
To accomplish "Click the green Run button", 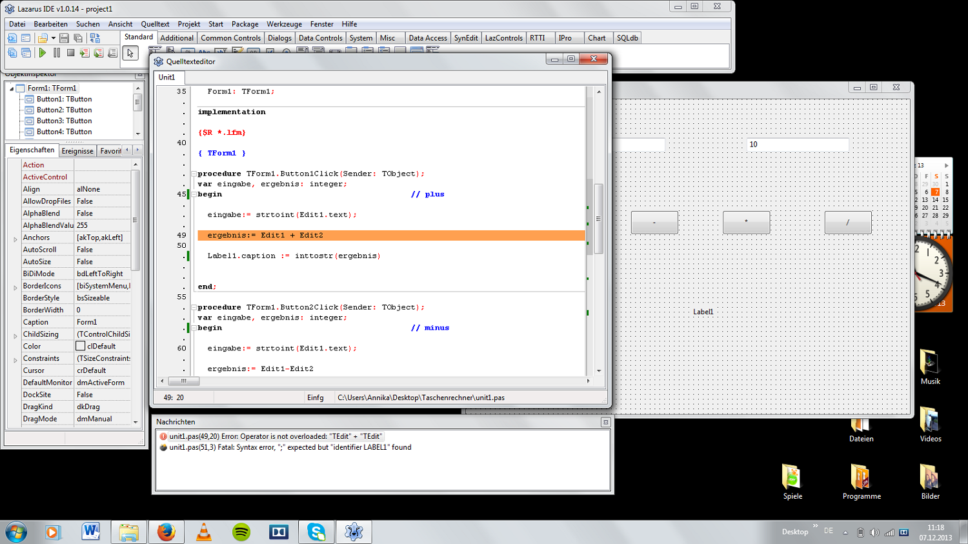I will (x=43, y=53).
